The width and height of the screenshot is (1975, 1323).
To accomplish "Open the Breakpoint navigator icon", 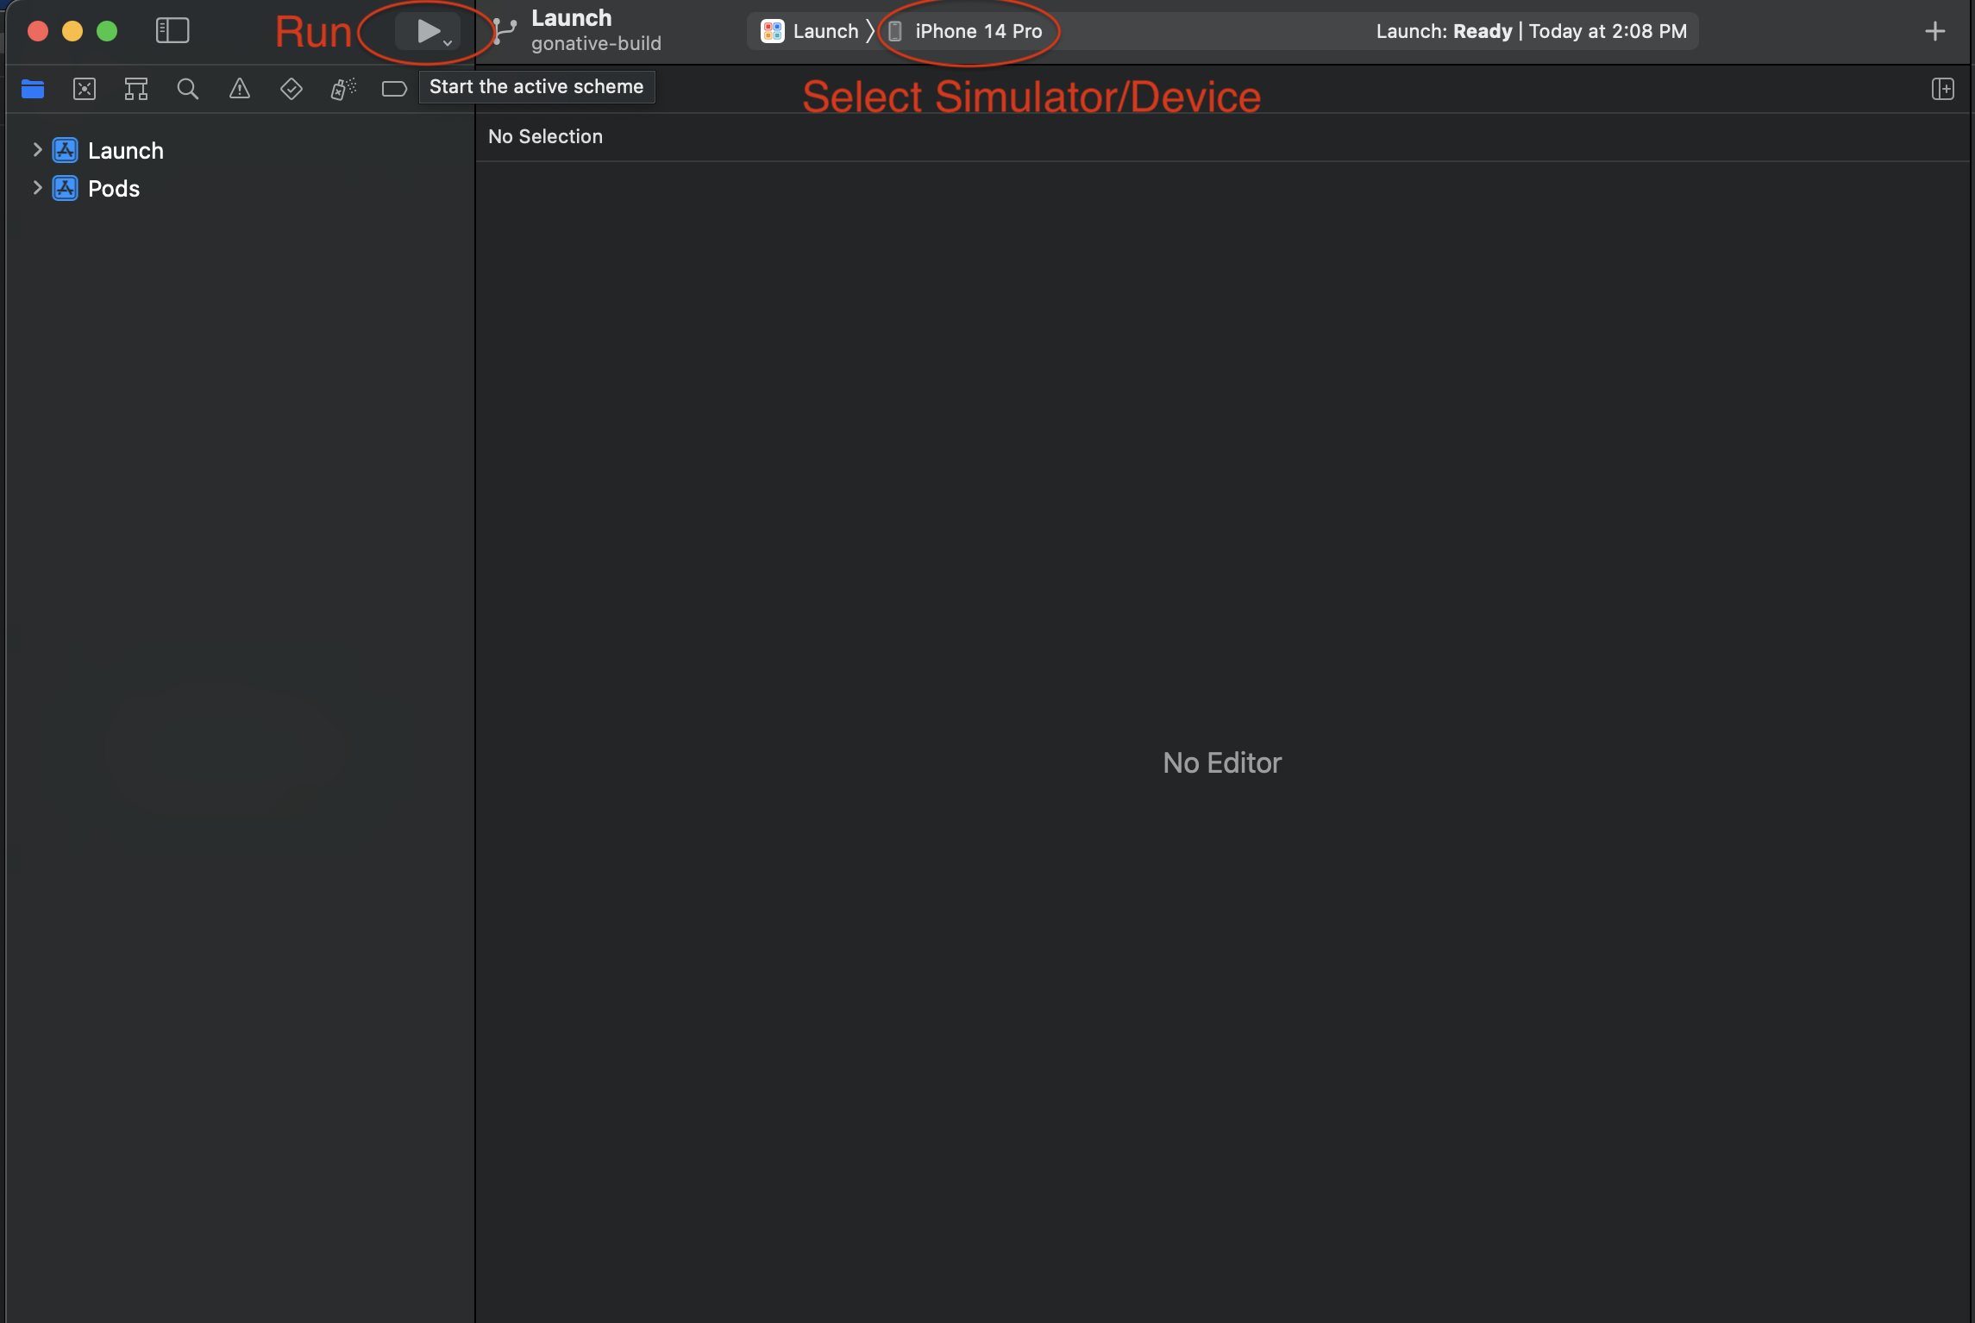I will coord(394,89).
